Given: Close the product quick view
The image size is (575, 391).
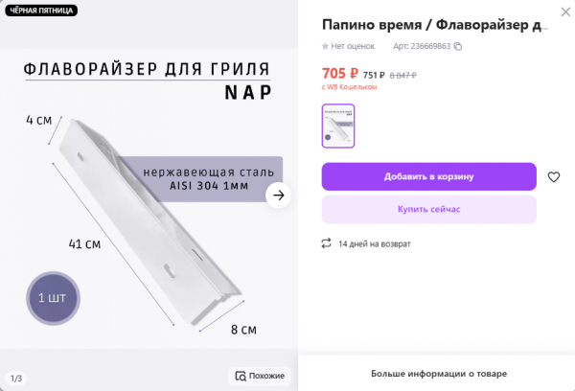Looking at the screenshot, I should tap(561, 13).
